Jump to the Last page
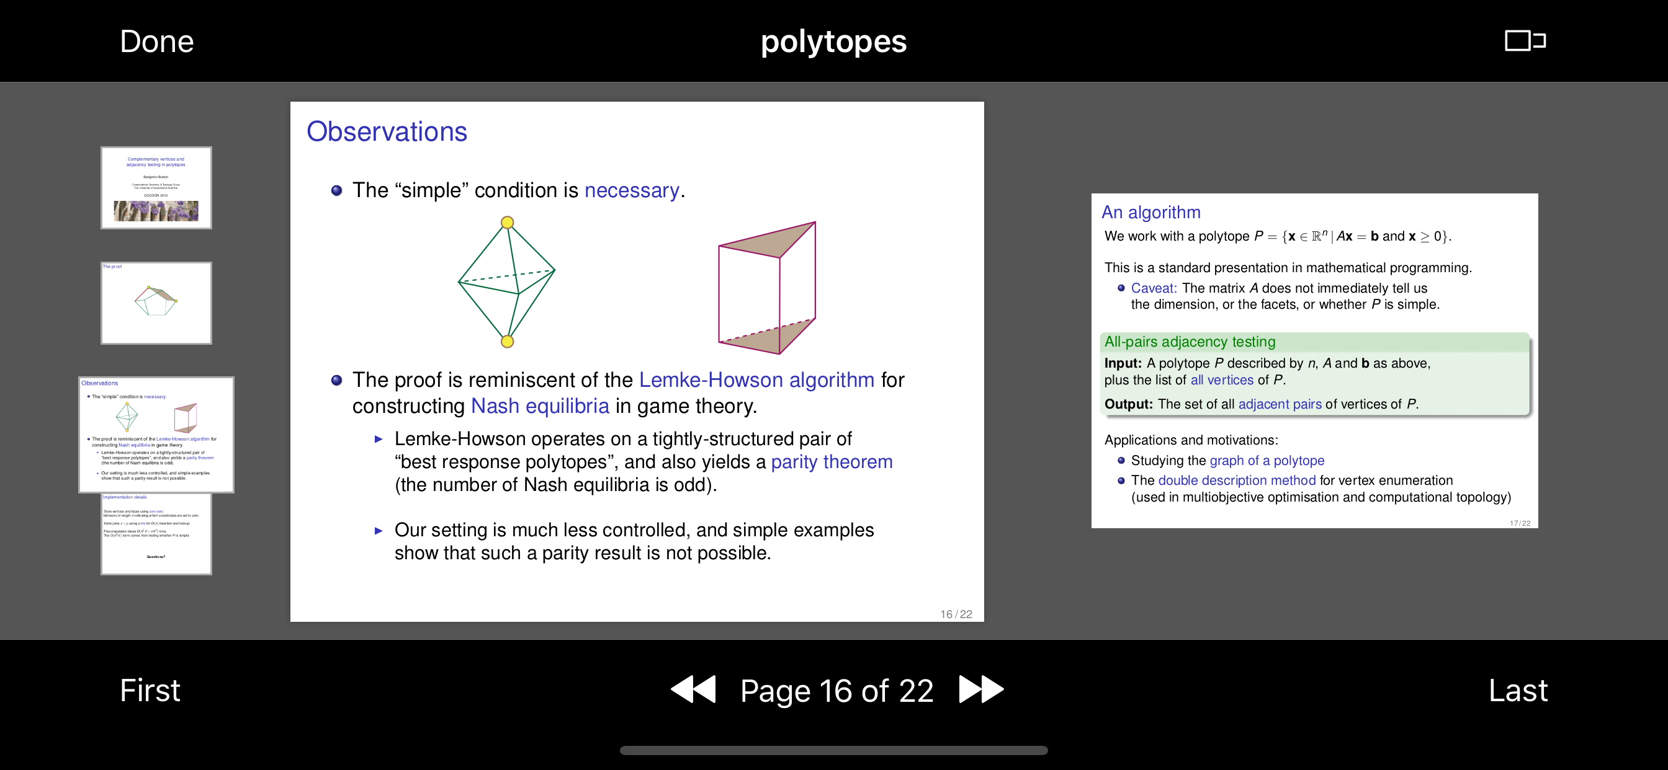1668x770 pixels. (x=1517, y=691)
